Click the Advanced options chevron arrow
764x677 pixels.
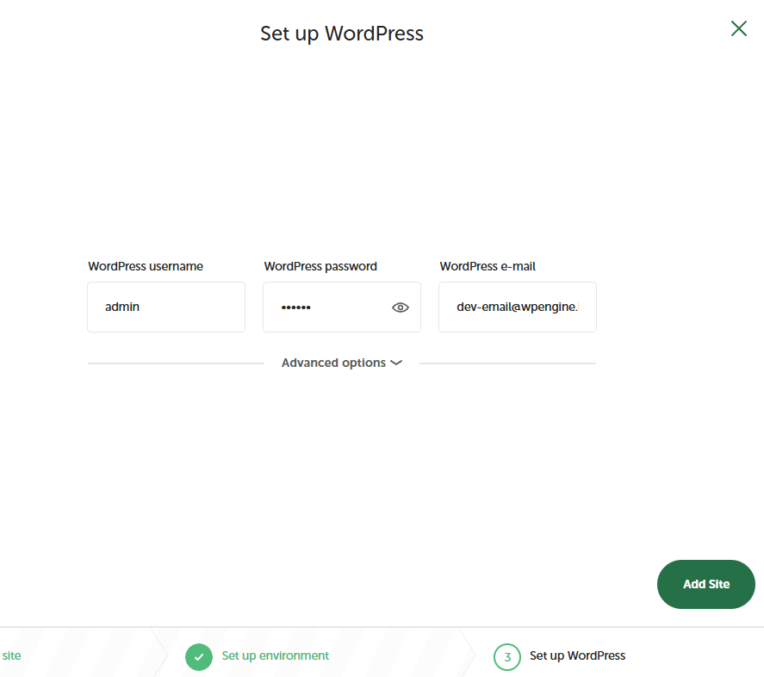396,363
